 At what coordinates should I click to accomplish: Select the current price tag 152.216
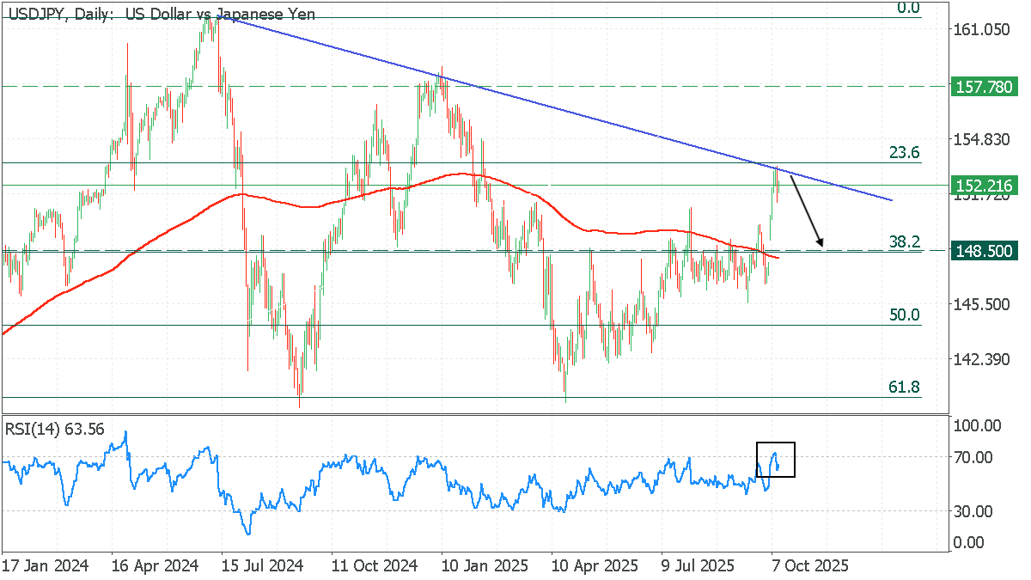pos(984,186)
